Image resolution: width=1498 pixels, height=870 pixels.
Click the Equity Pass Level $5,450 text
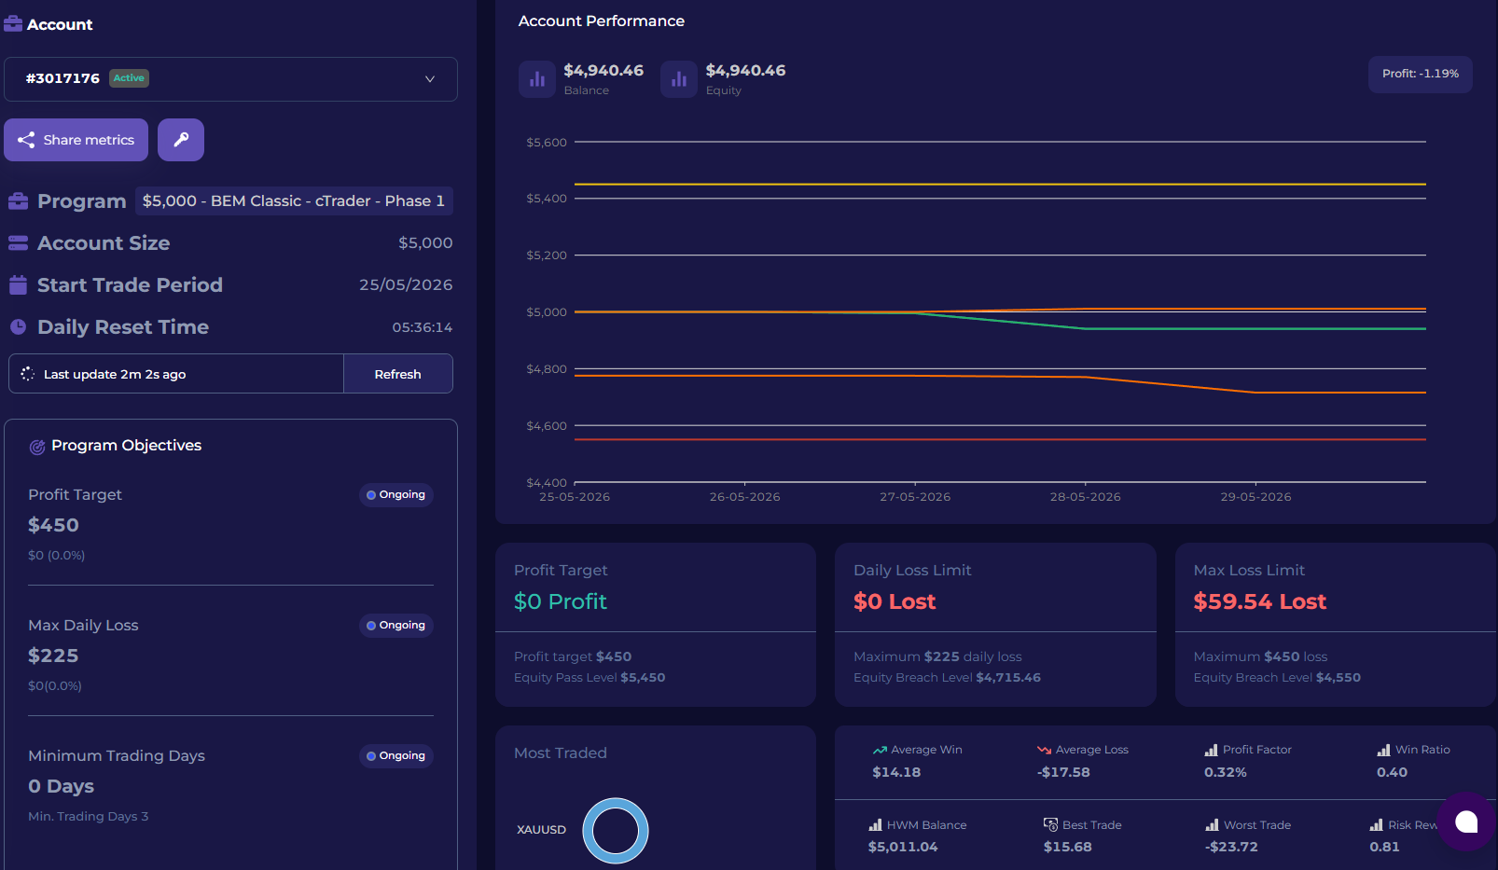[589, 678]
